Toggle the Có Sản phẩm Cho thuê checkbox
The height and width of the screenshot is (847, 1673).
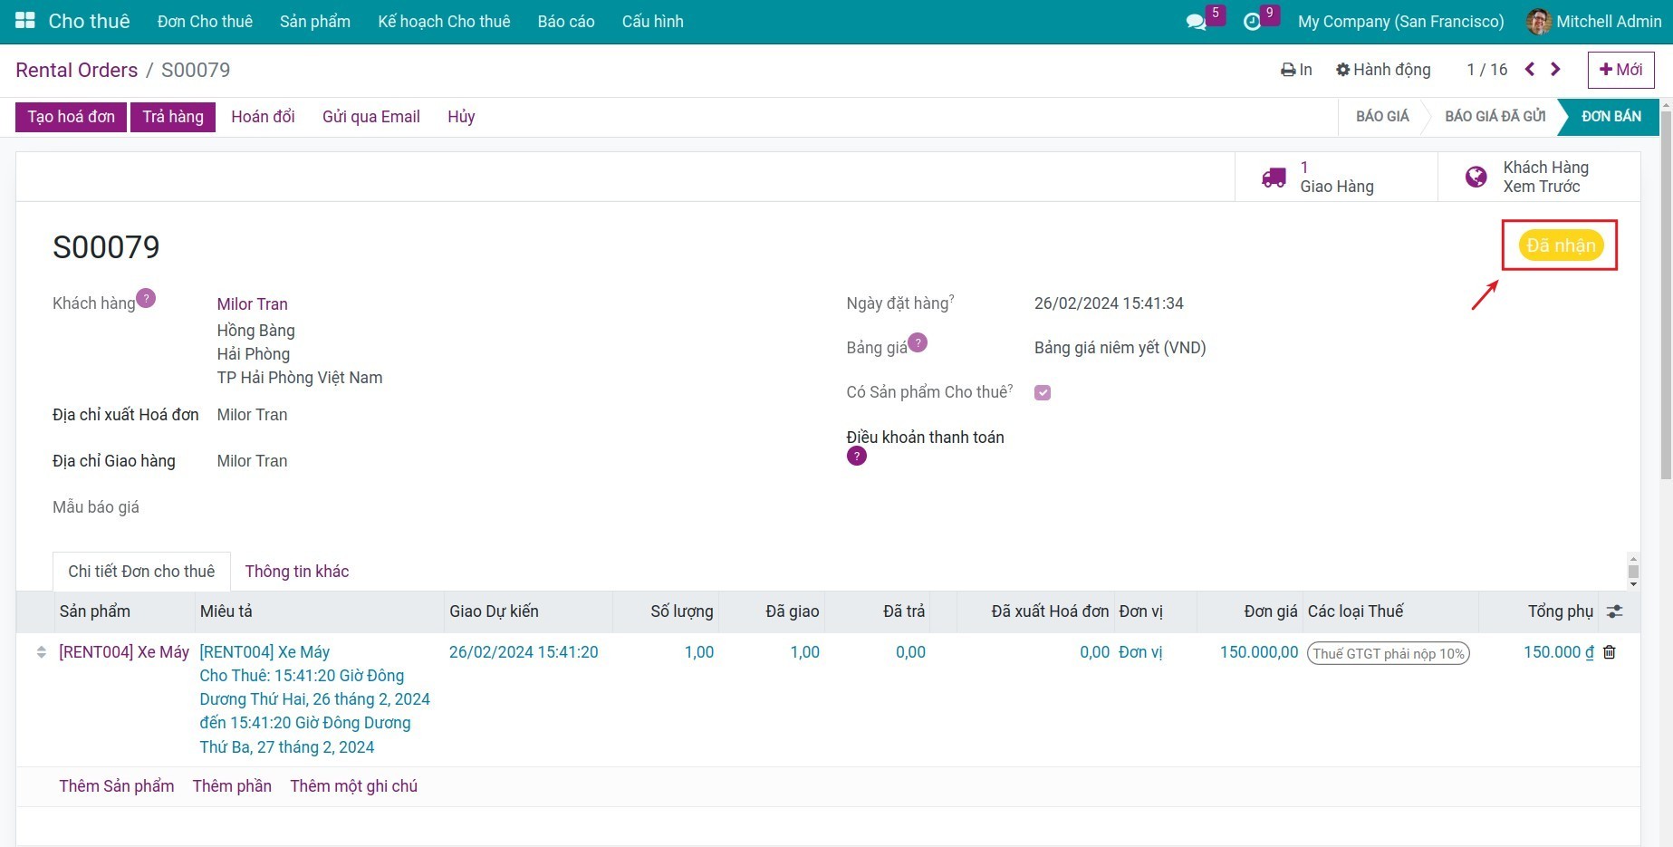[x=1043, y=392]
